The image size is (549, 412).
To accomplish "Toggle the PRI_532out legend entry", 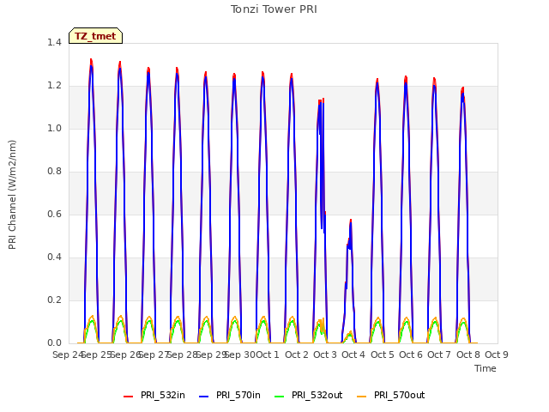I will (309, 395).
